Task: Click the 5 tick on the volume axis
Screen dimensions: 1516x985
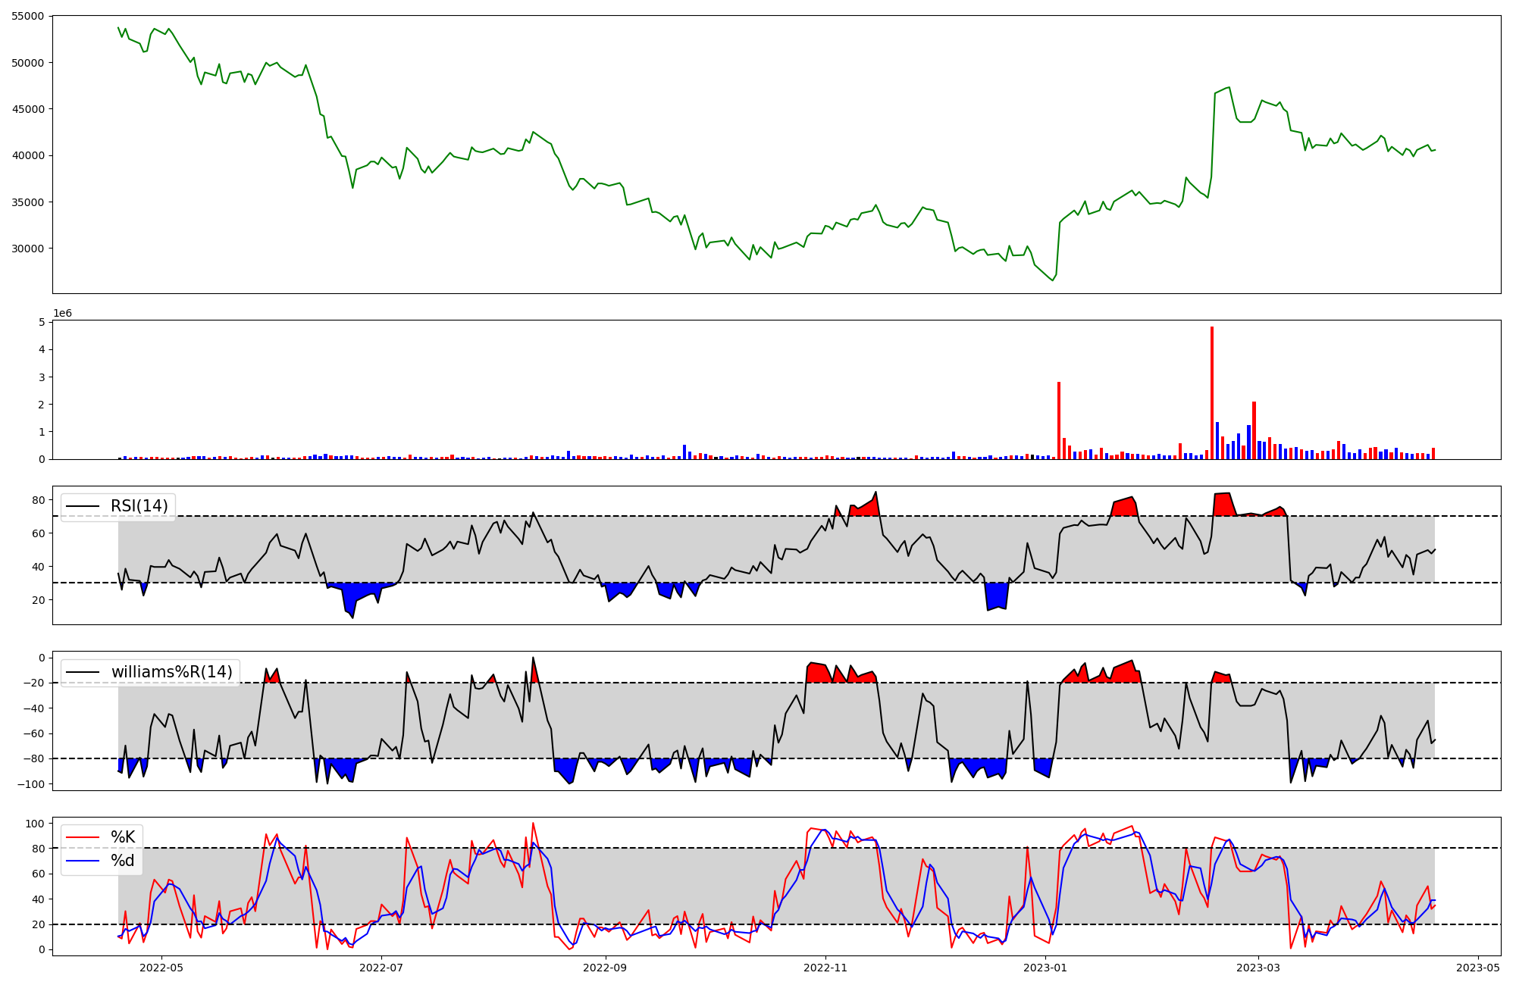Action: point(41,322)
